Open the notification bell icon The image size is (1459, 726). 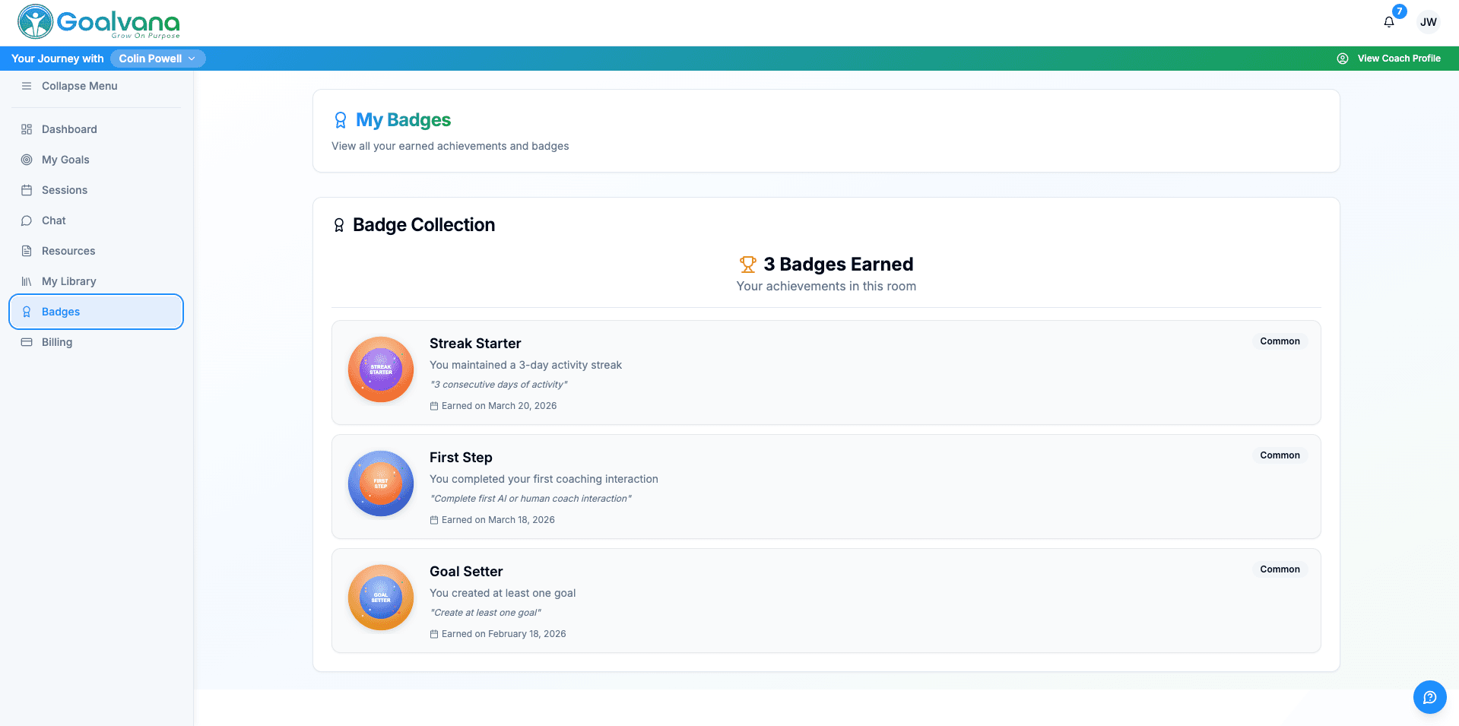click(x=1388, y=21)
